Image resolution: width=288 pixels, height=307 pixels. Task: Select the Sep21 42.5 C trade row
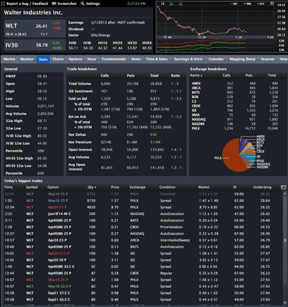pos(142,300)
